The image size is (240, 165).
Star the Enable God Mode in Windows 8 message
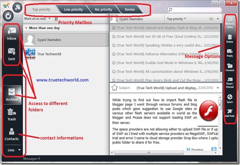(113, 63)
